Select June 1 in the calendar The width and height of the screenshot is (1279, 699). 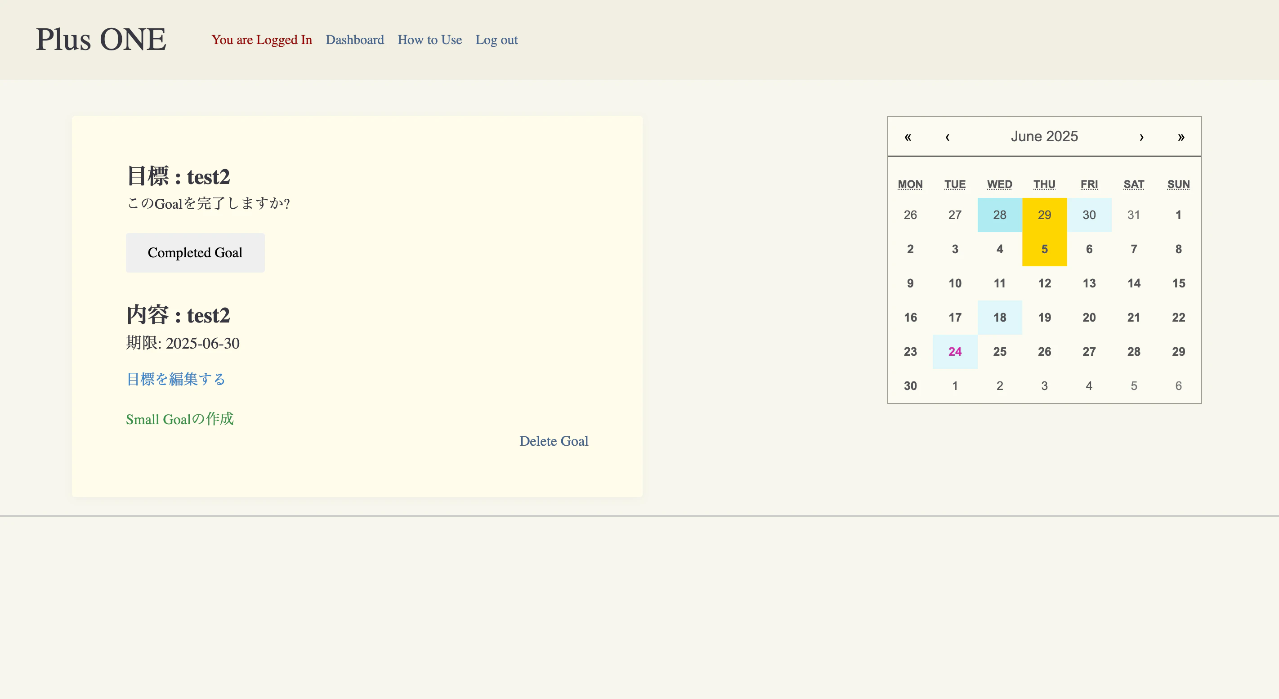(1178, 215)
